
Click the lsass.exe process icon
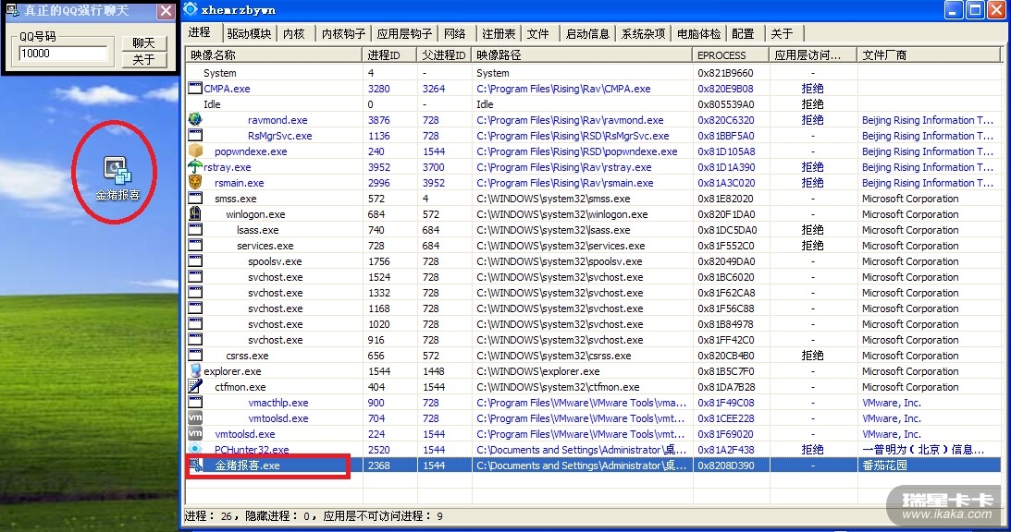pos(195,229)
